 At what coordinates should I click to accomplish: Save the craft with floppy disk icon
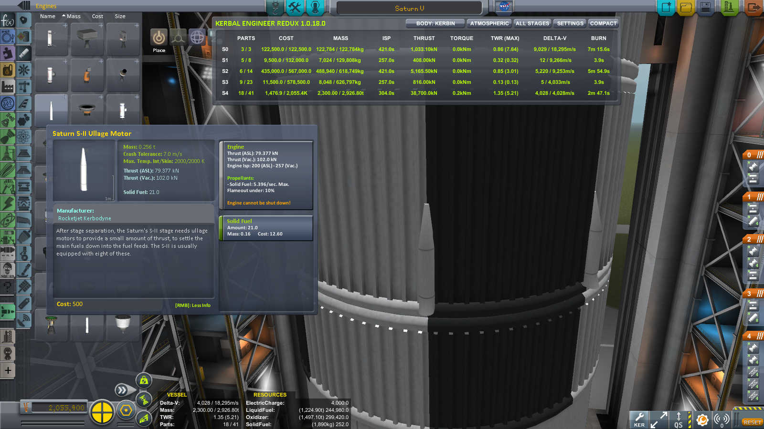pyautogui.click(x=706, y=8)
